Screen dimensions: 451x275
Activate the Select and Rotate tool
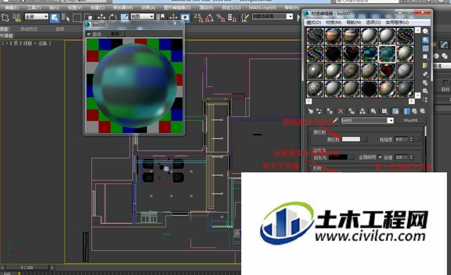pos(113,18)
